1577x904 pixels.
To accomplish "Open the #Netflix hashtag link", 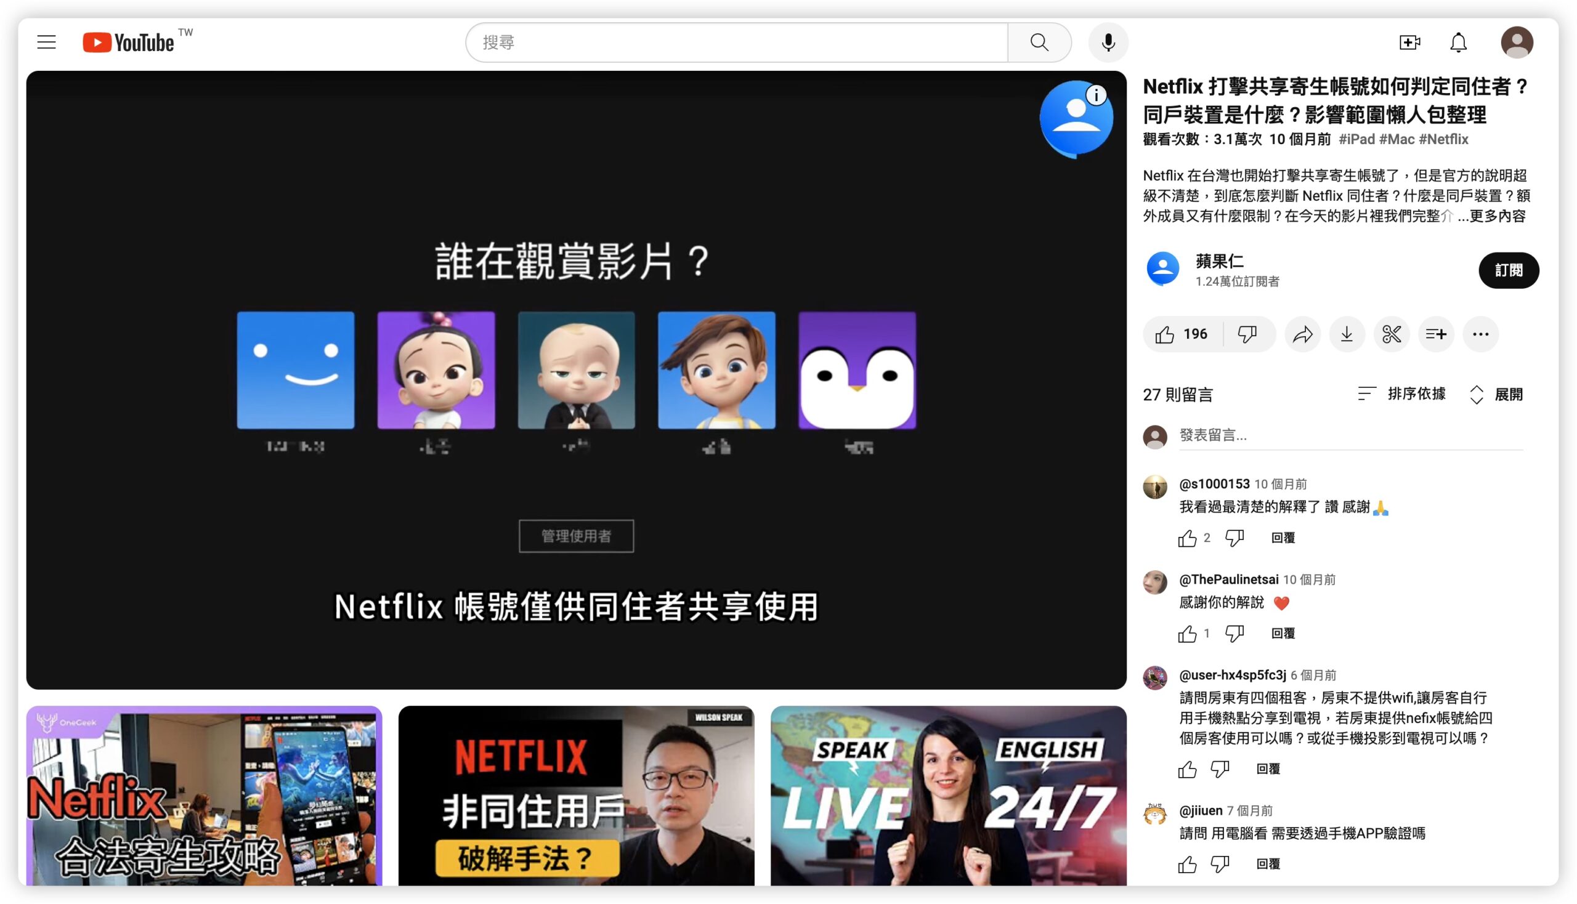I will coord(1443,139).
